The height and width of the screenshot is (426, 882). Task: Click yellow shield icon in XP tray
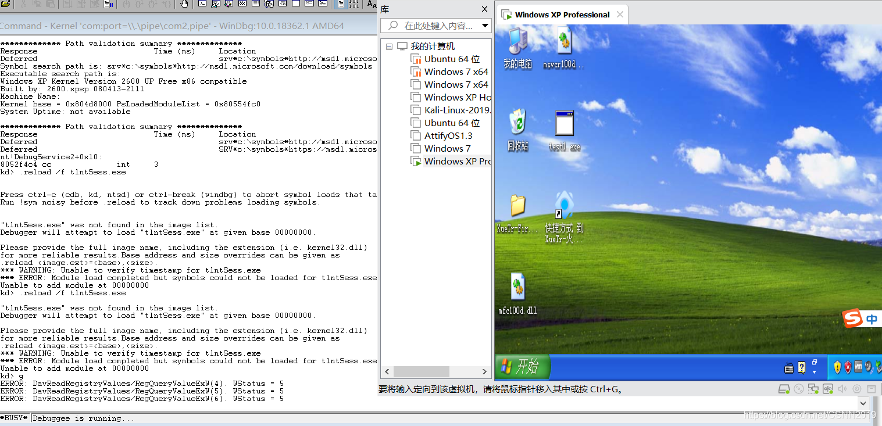click(x=837, y=367)
